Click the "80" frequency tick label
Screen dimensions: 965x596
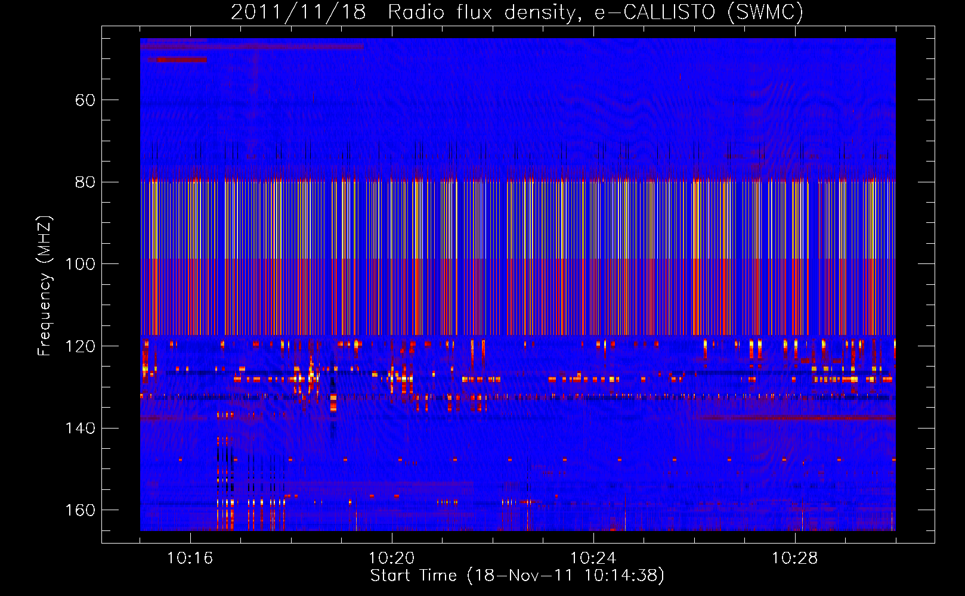point(85,182)
